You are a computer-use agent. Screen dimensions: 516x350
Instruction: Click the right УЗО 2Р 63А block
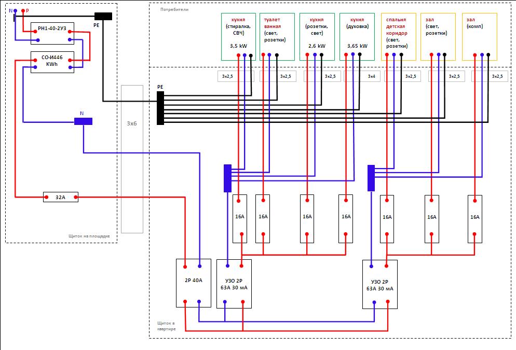tap(380, 285)
